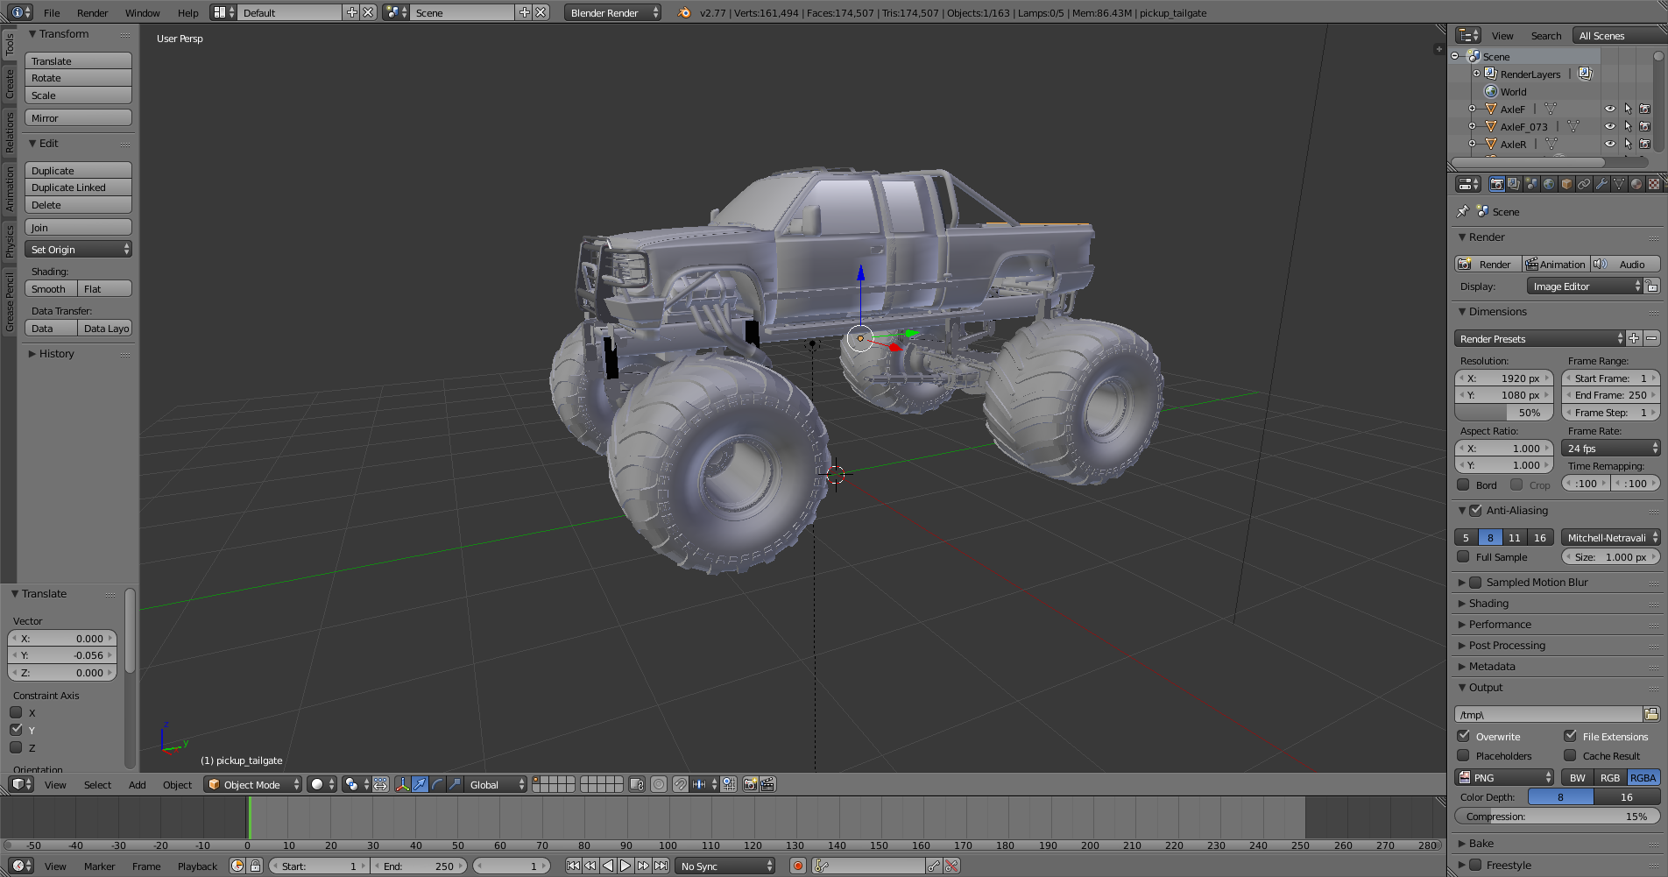Uncheck the Overwrite option
Screen dimensions: 1668x877
[1463, 736]
